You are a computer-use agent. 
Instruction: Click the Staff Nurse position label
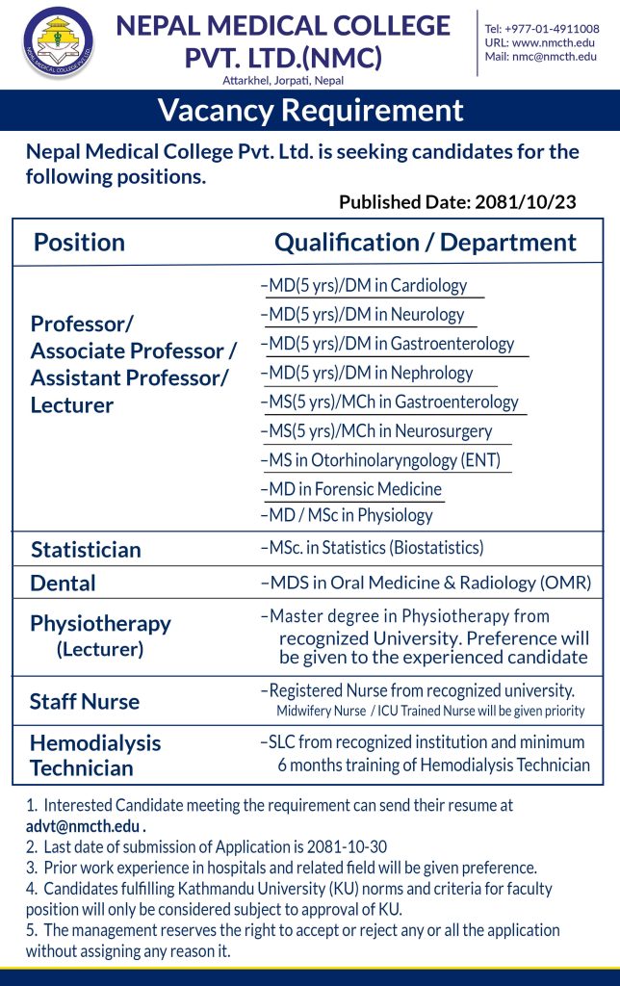(85, 702)
